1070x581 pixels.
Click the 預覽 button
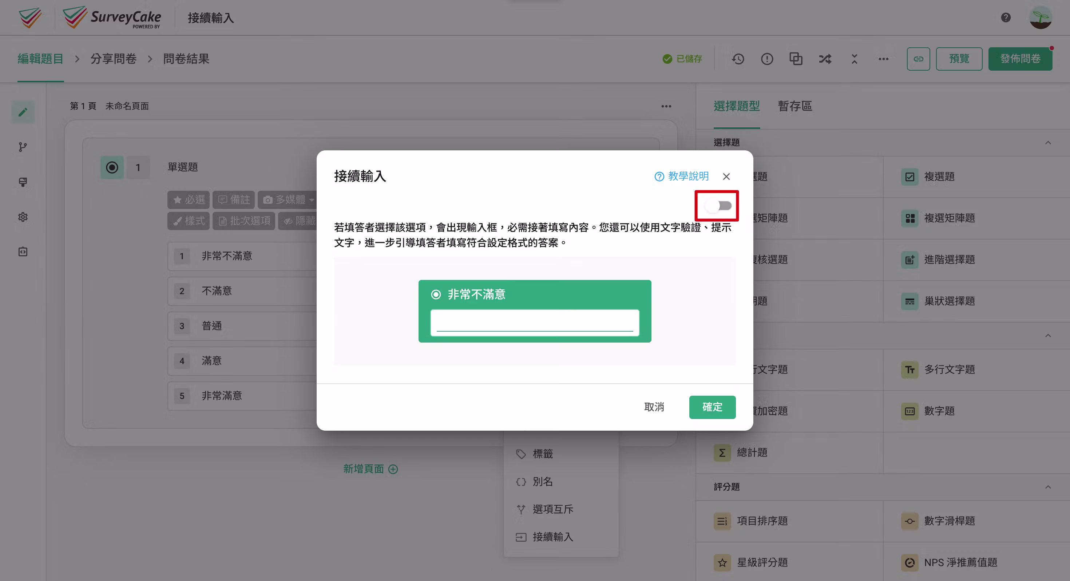coord(959,59)
